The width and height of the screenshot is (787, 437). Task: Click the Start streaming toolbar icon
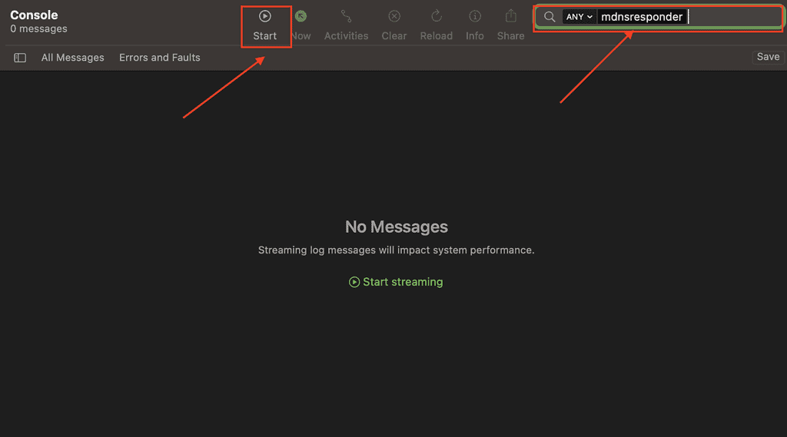(265, 16)
